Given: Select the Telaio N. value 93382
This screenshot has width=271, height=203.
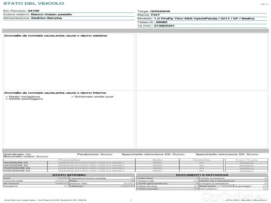Looking at the screenshot, I should point(162,22).
